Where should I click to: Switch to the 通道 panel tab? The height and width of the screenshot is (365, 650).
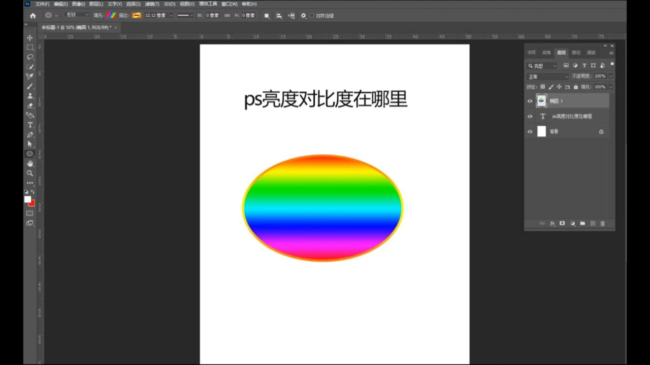(x=591, y=52)
